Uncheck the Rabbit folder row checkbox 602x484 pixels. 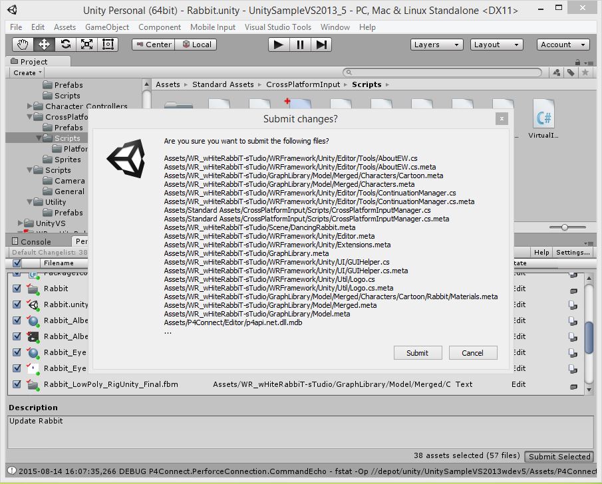pyautogui.click(x=17, y=289)
